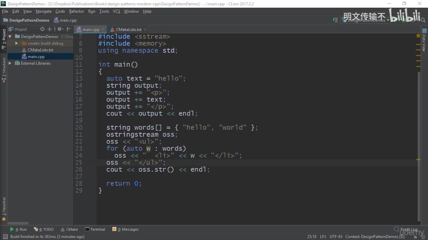The height and width of the screenshot is (240, 428).
Task: Collapse the DesignPatternDemos root folder arrow
Action: point(10,37)
